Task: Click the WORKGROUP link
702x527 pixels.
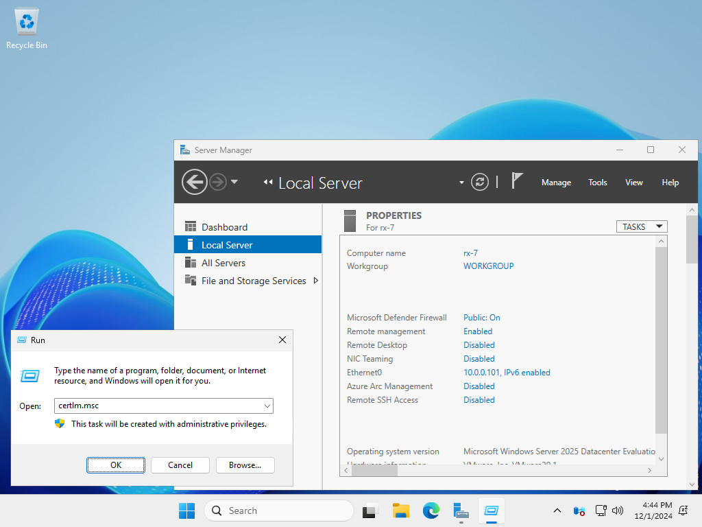Action: pyautogui.click(x=488, y=266)
